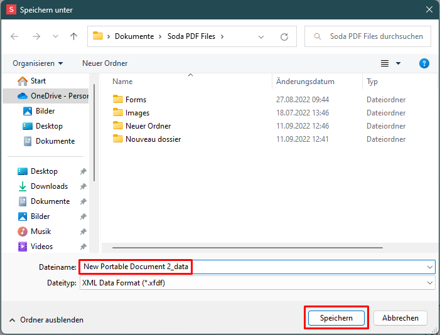Collapse folders via Ordner ausblenden
Viewport: 440px width, 335px height.
click(x=46, y=320)
